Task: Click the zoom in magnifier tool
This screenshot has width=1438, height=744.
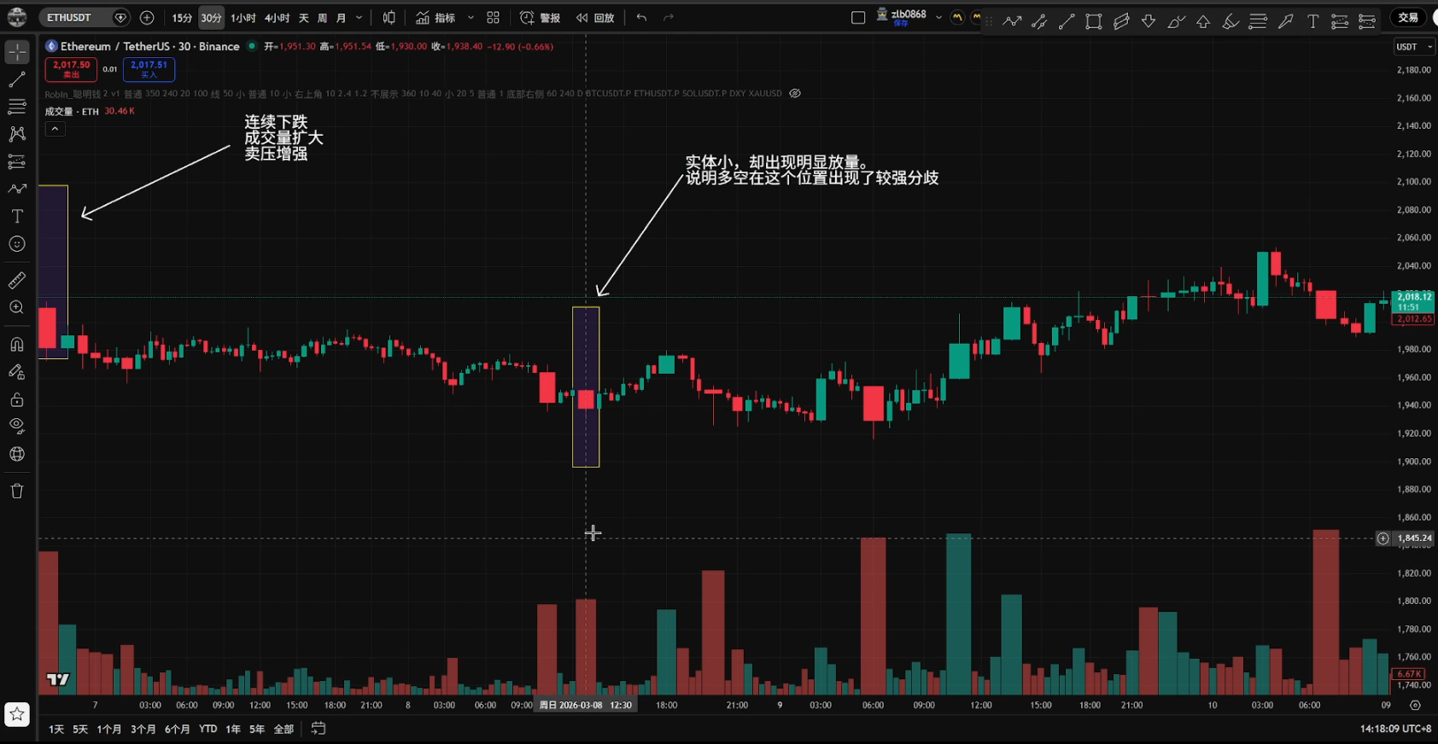Action: pos(17,307)
